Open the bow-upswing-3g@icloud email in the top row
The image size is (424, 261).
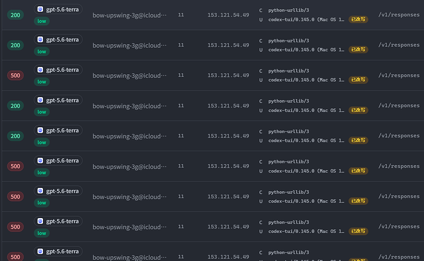pyautogui.click(x=130, y=15)
